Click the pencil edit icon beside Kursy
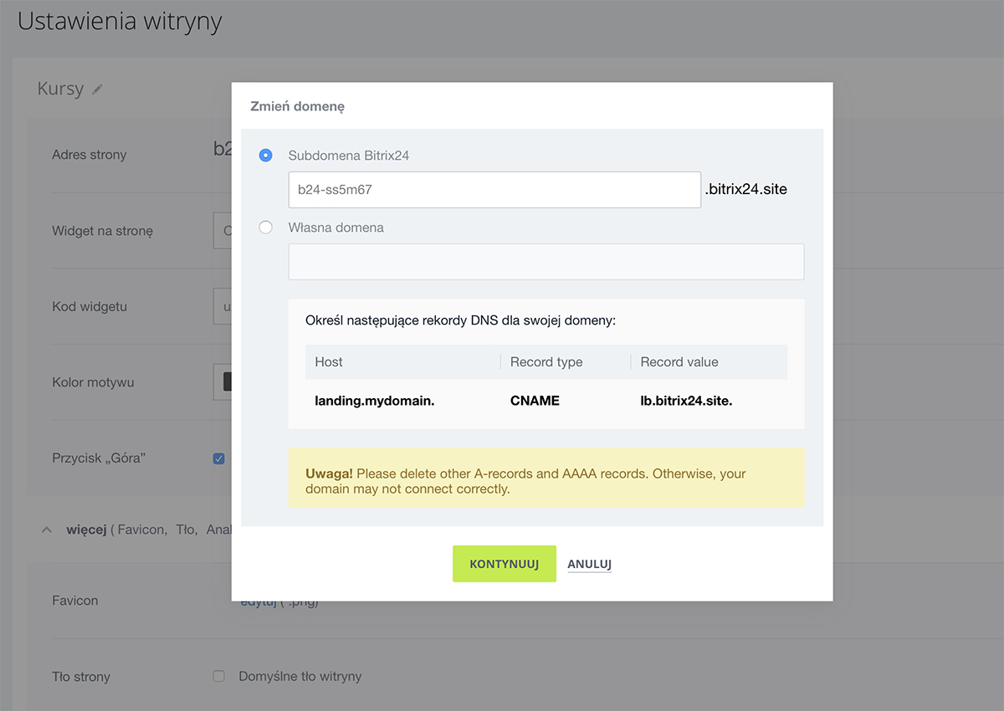Image resolution: width=1004 pixels, height=711 pixels. click(x=98, y=90)
